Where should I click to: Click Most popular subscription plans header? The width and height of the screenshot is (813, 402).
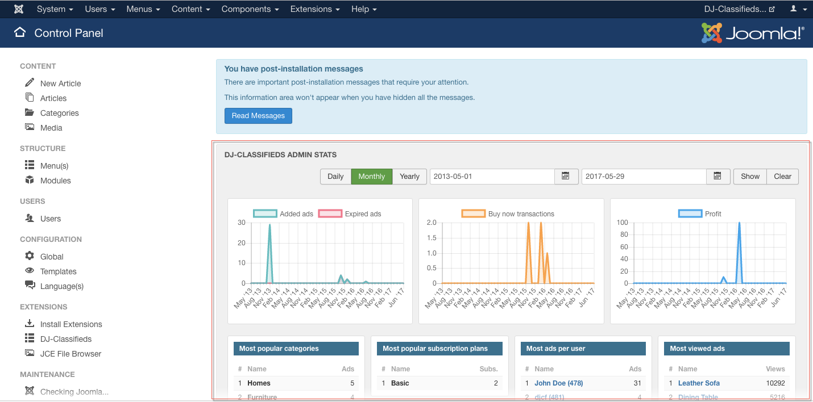coord(439,349)
